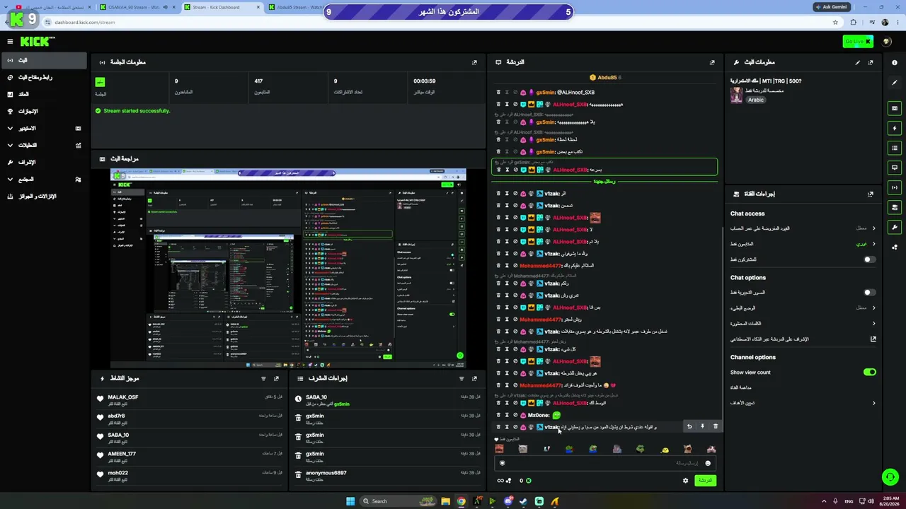
Task: Click the green Go Live button
Action: [858, 42]
